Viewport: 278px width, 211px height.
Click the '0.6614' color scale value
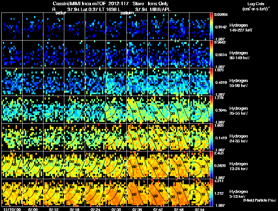click(221, 55)
